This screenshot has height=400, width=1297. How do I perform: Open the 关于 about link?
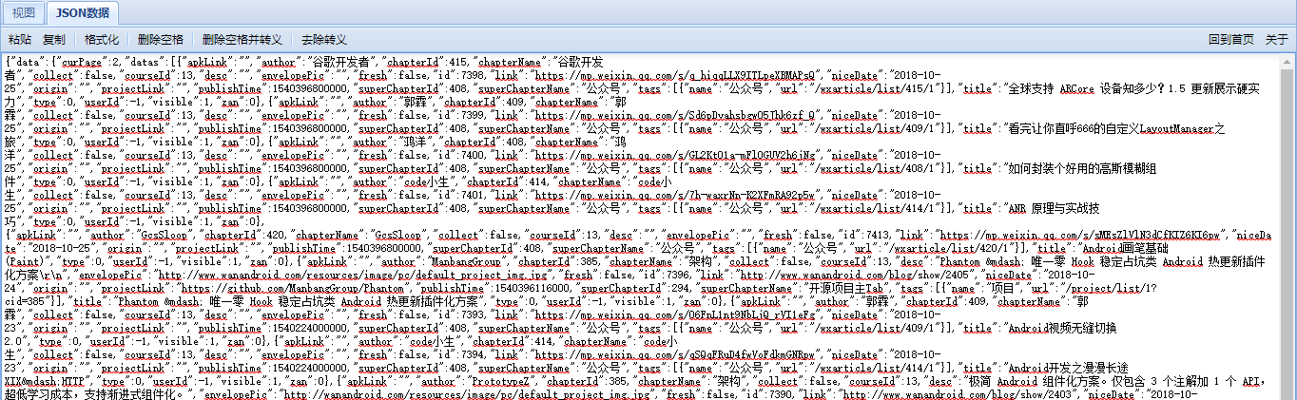(x=1276, y=40)
